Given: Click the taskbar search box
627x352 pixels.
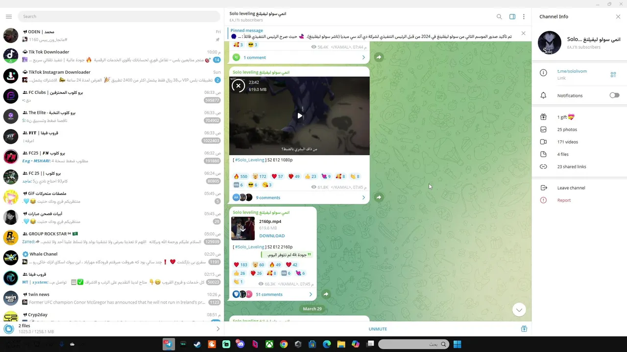Looking at the screenshot, I should point(414,344).
